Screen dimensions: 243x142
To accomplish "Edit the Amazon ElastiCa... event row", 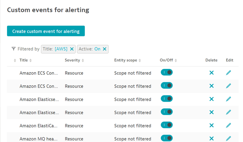I will point(228,126).
